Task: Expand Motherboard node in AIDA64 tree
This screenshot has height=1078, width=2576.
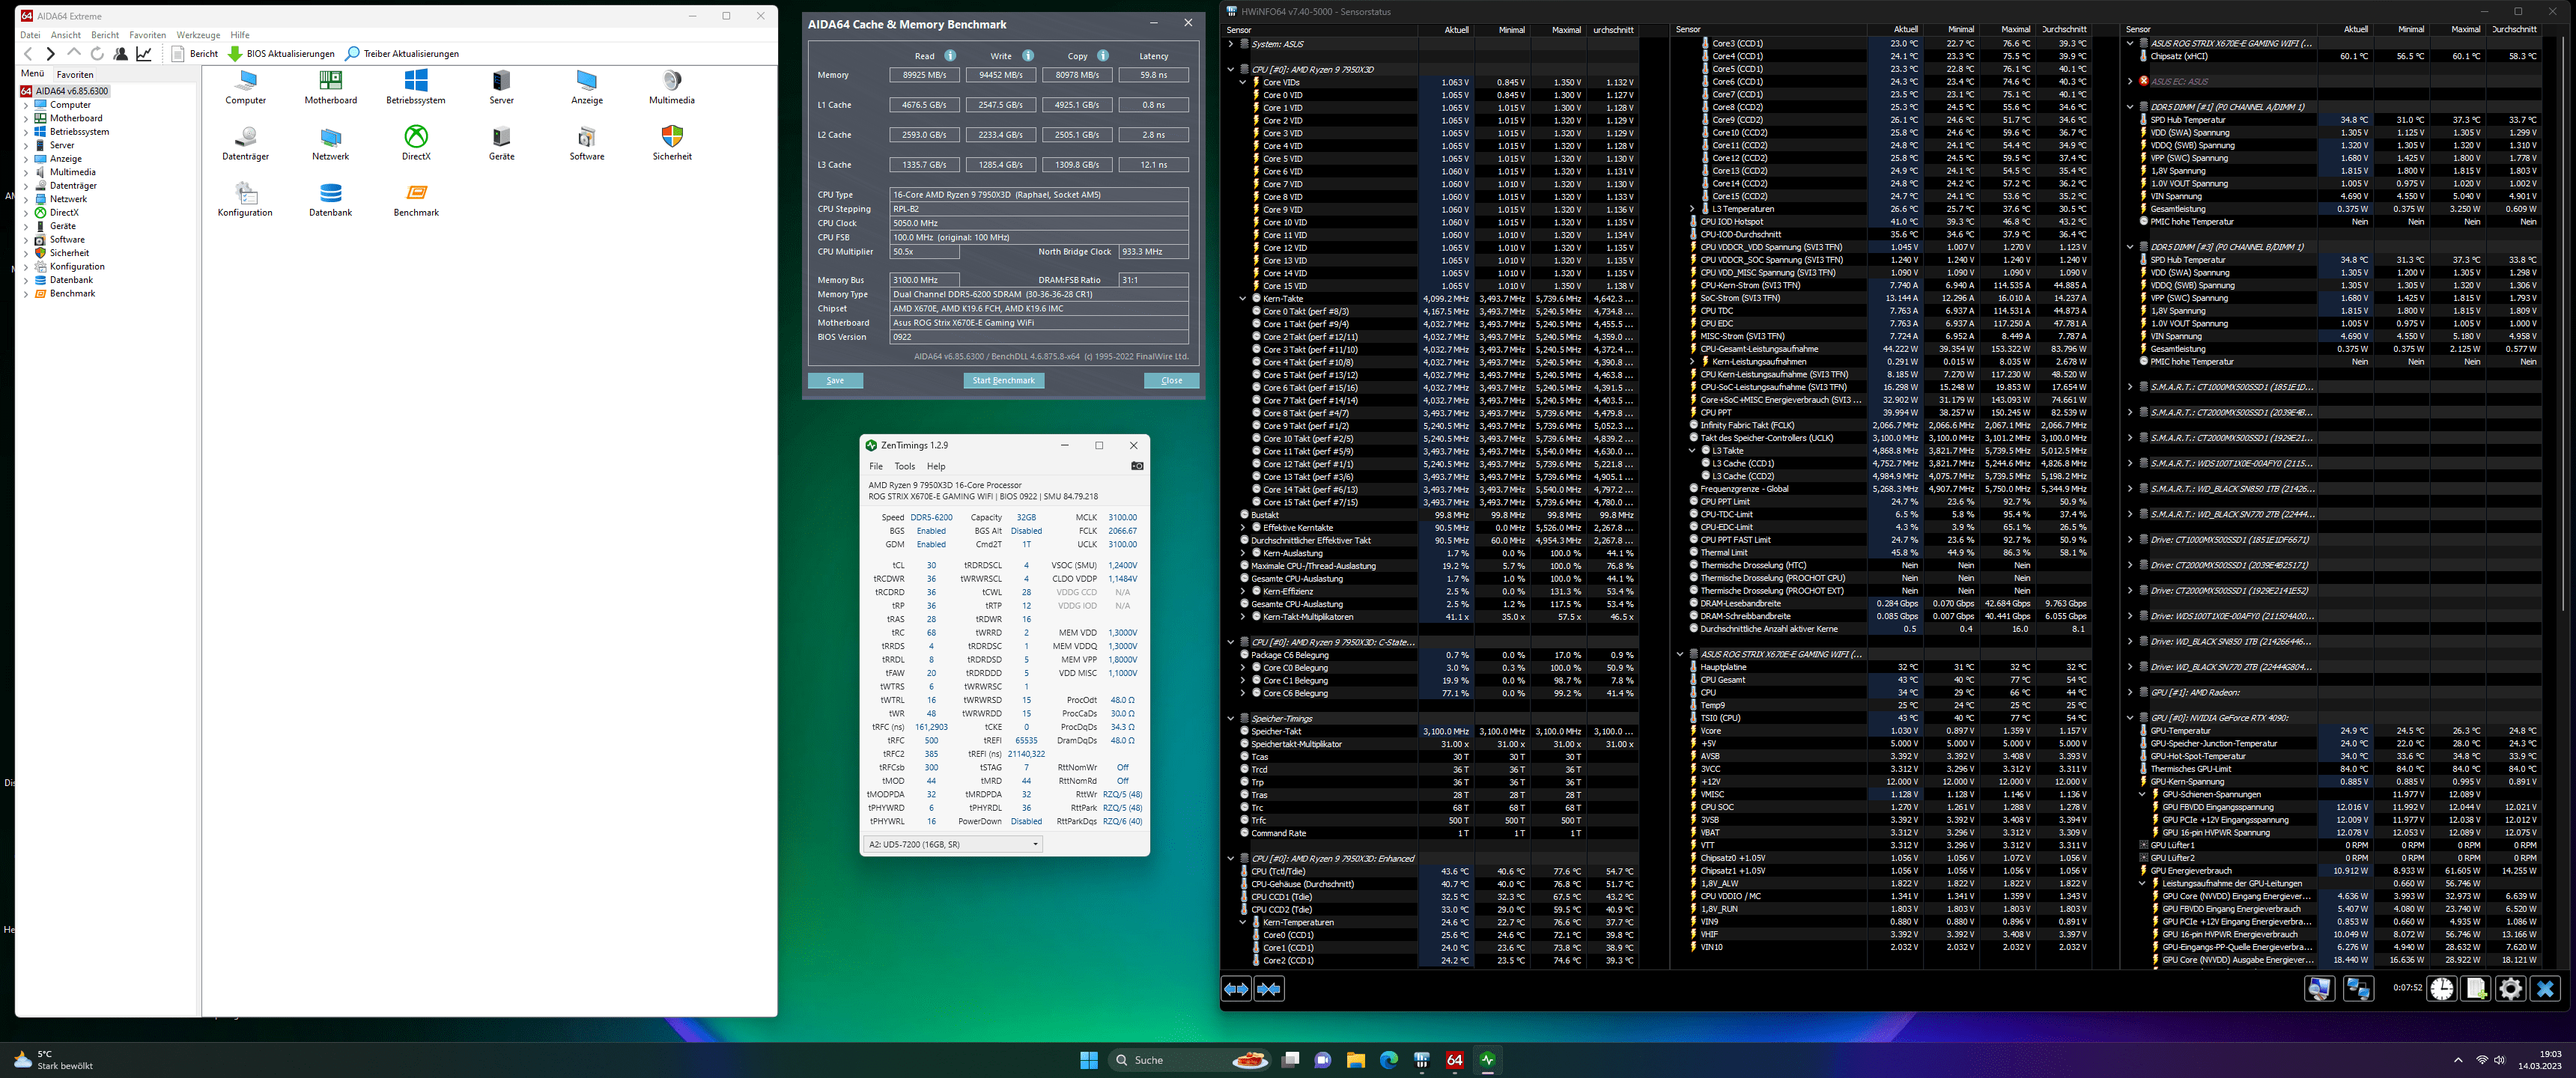Action: [x=26, y=118]
